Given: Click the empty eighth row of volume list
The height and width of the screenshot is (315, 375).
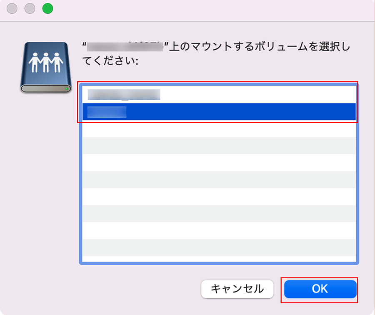Looking at the screenshot, I should tap(219, 214).
